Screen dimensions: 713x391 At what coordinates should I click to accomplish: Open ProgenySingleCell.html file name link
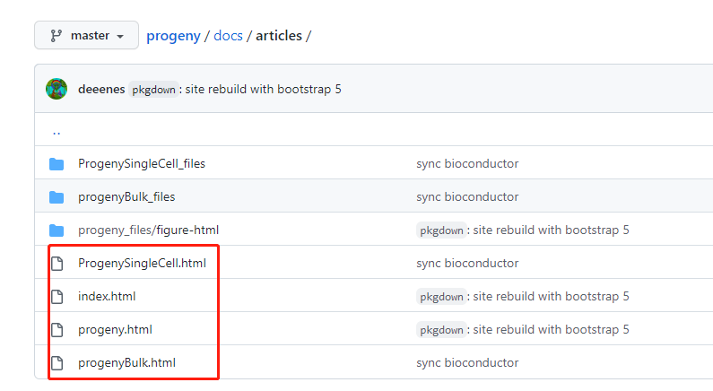pyautogui.click(x=142, y=264)
